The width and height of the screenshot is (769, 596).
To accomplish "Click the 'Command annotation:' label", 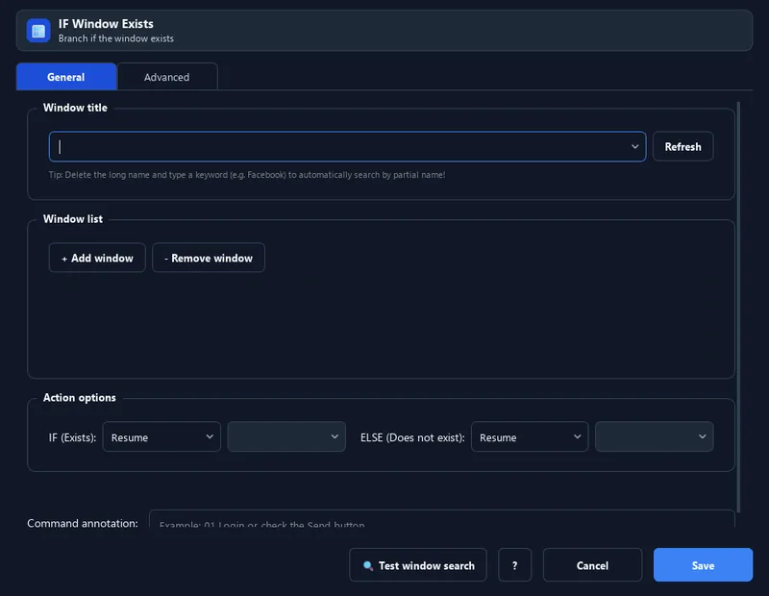I will point(83,523).
